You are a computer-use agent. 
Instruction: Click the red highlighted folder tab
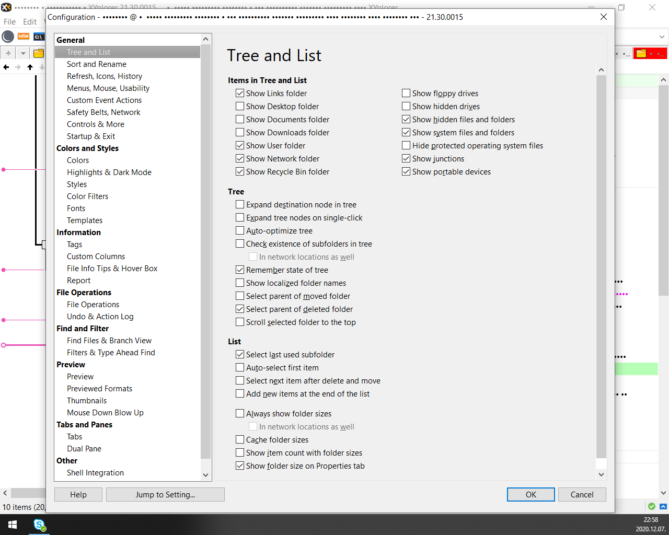click(x=650, y=53)
